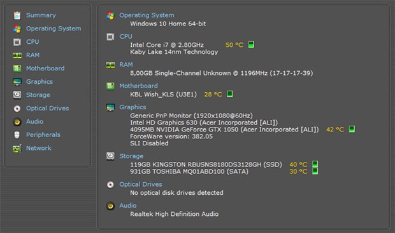Click the Optical Drives disc icon in summary panel

110,185
